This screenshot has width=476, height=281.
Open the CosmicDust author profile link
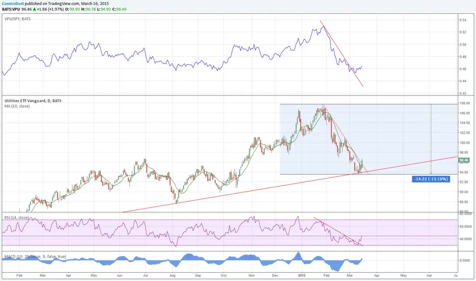tap(13, 4)
